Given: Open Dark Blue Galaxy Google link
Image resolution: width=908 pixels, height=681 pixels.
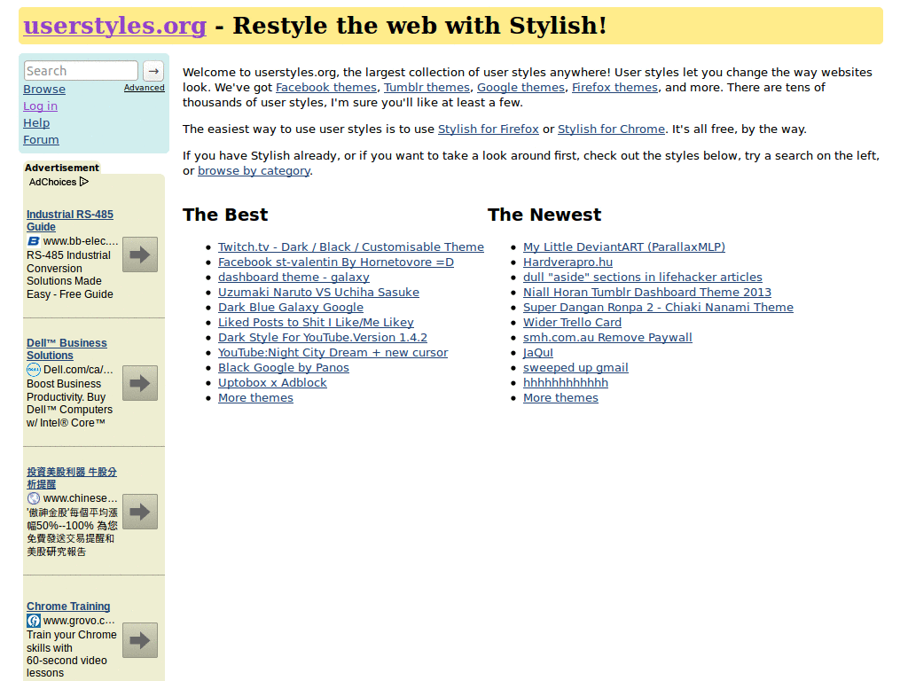Looking at the screenshot, I should pos(291,308).
